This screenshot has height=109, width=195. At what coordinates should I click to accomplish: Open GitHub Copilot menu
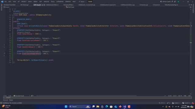click(165, 2)
